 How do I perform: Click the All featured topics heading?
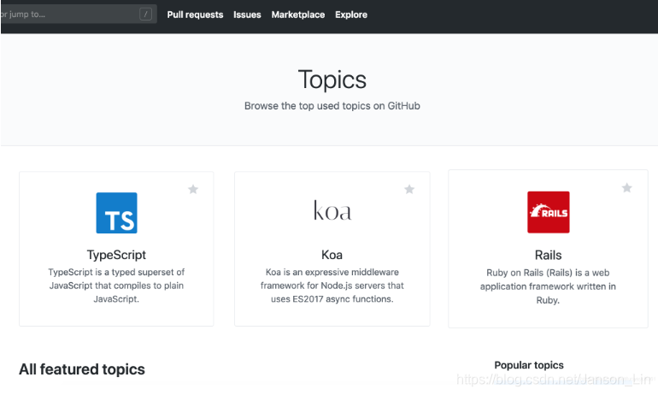[x=82, y=369]
